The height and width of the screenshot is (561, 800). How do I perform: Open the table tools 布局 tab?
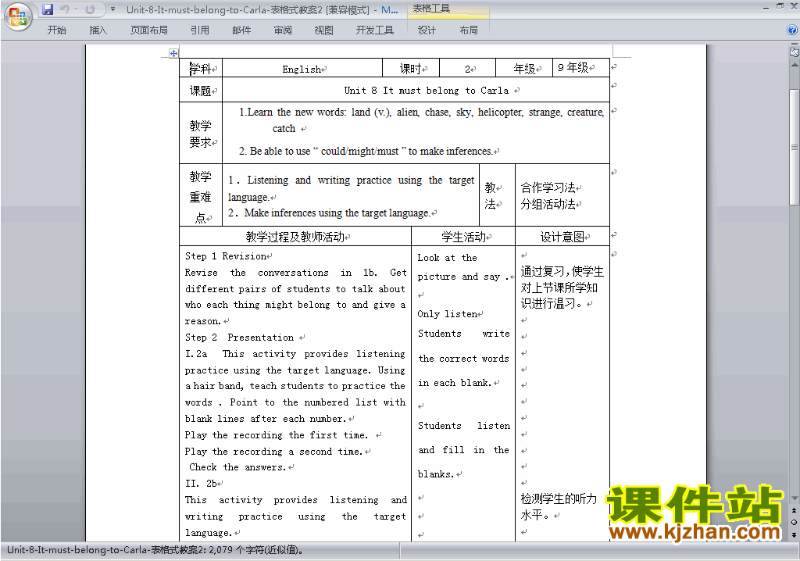pos(469,30)
